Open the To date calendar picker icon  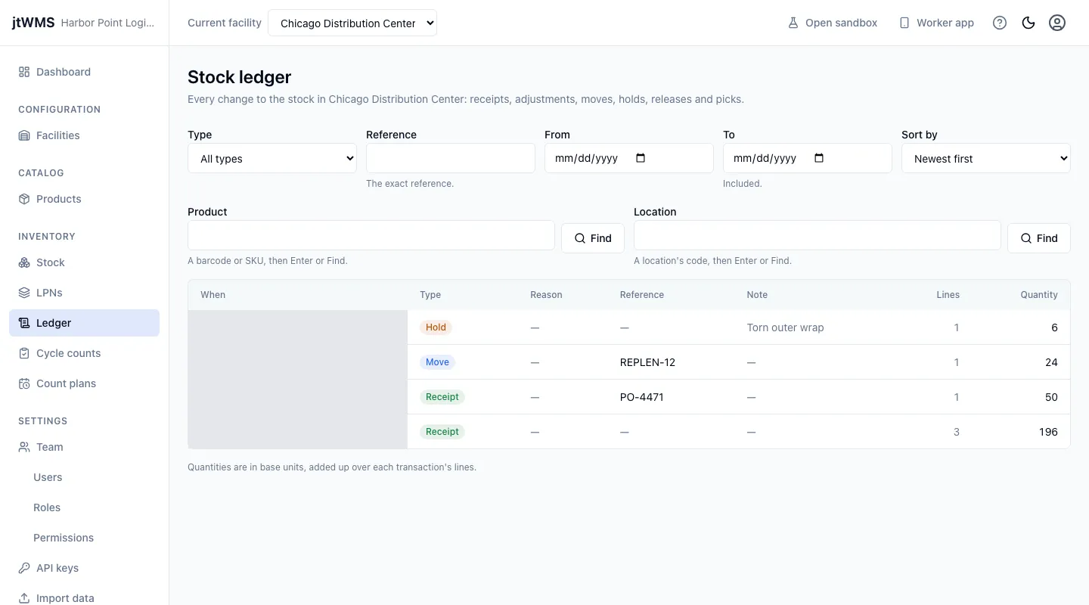tap(819, 158)
